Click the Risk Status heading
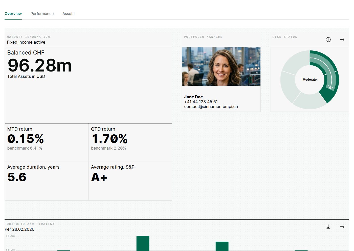 [x=285, y=37]
